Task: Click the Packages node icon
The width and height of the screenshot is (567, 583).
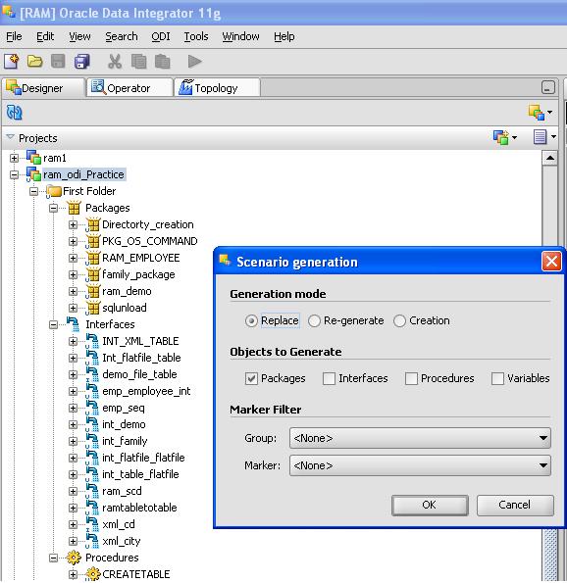Action: 74,208
